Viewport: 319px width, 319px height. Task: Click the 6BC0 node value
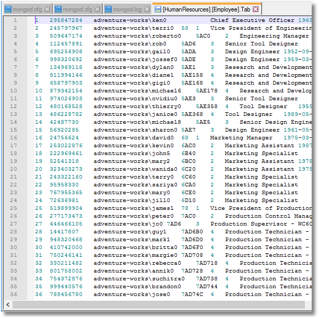click(x=188, y=161)
